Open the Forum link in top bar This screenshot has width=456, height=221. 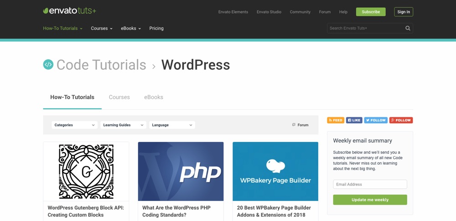[325, 12]
